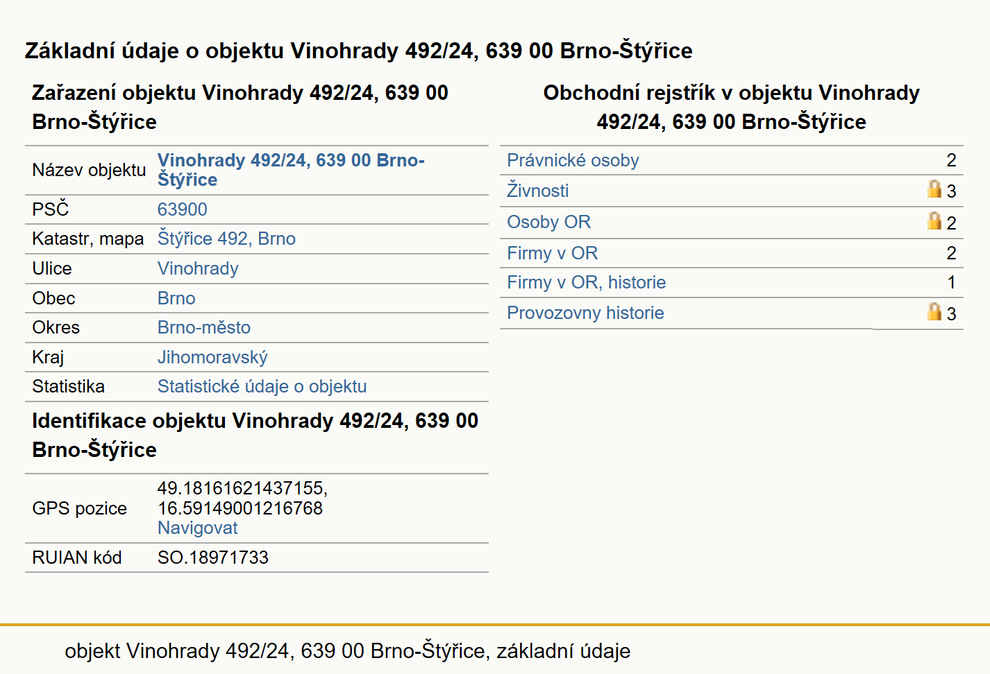Screen dimensions: 990x674
Task: Open Firmy v OR, historie link
Action: coord(586,282)
